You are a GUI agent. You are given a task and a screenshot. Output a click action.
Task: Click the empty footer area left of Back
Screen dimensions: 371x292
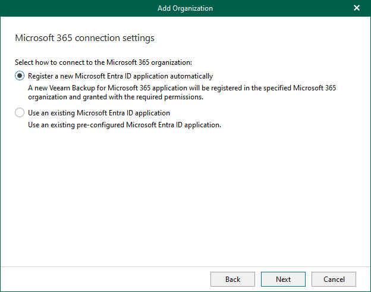pos(101,279)
